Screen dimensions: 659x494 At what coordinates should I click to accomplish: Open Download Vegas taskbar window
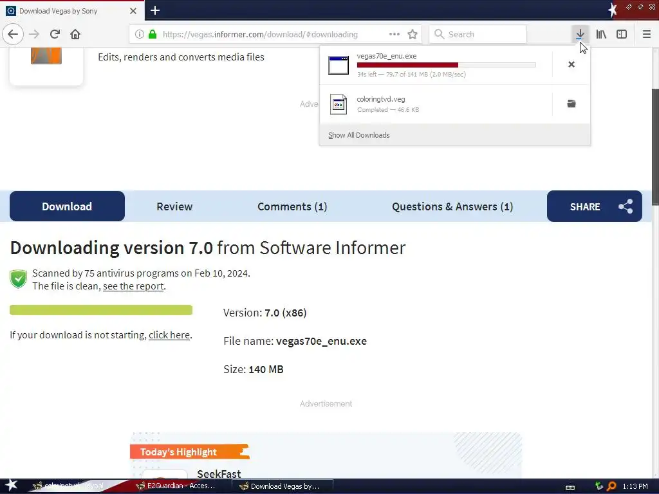tap(283, 486)
